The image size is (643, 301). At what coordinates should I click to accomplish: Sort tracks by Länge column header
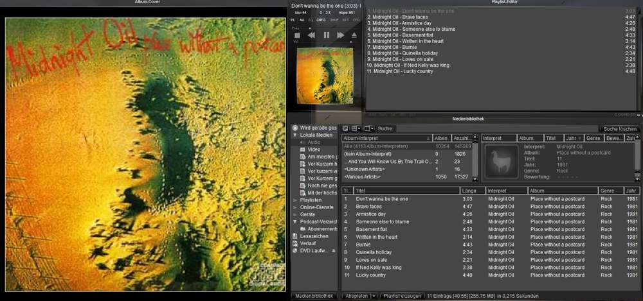[472, 191]
